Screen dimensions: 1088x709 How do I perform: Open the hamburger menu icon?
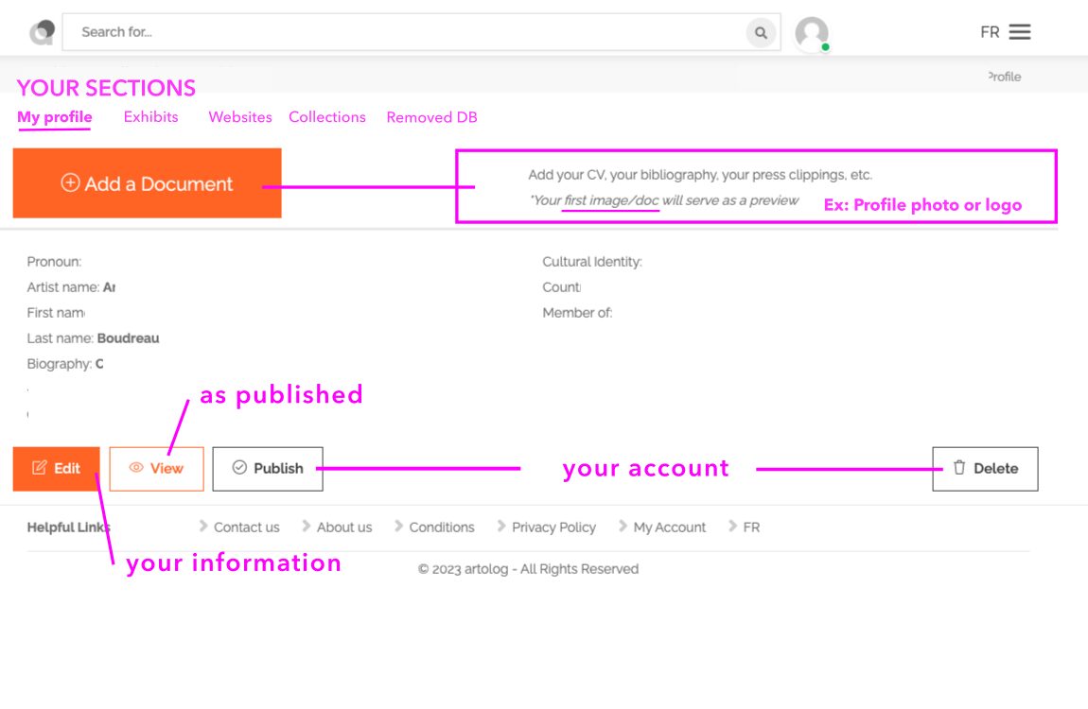1019,32
